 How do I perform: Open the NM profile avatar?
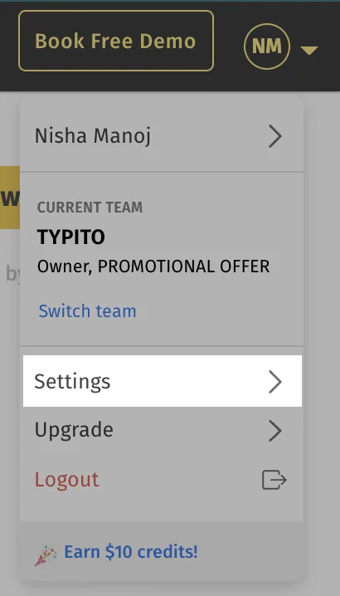(267, 46)
